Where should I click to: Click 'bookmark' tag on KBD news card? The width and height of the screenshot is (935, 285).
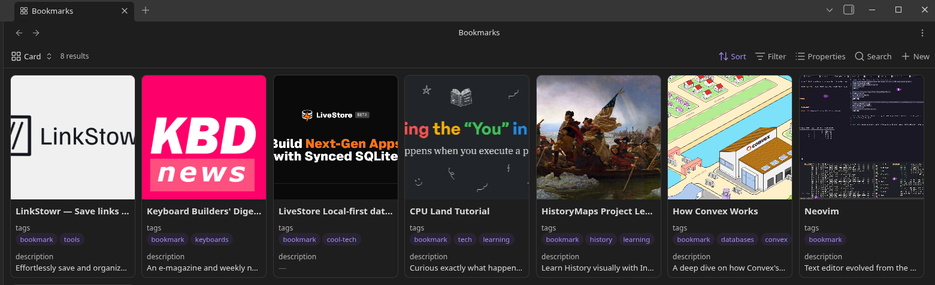coord(168,239)
